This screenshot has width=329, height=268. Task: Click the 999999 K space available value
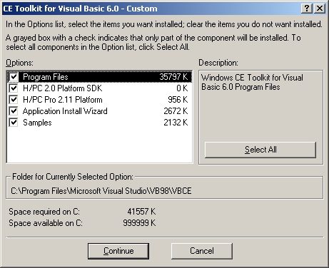(139, 223)
